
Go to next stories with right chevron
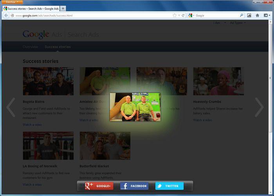(259, 107)
